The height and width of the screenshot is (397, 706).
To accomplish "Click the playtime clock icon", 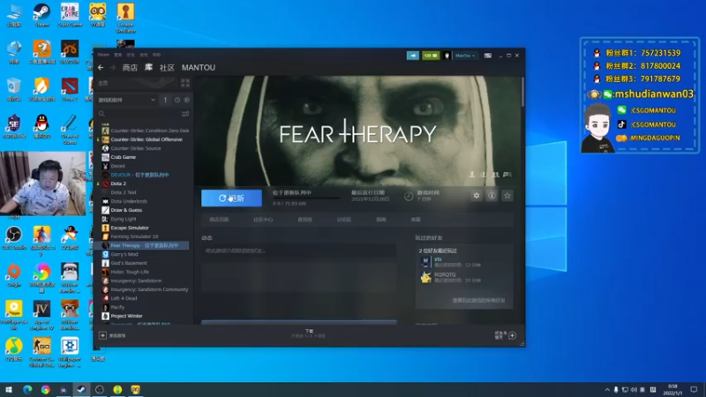I will point(409,196).
